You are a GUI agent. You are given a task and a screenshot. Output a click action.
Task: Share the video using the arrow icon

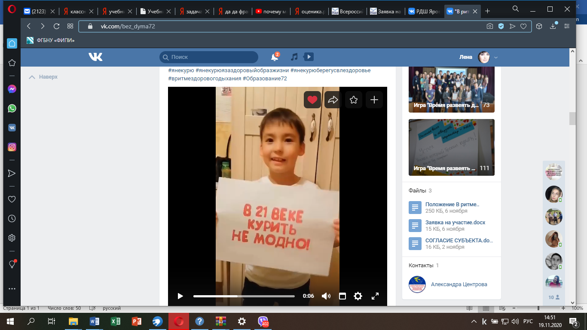333,100
